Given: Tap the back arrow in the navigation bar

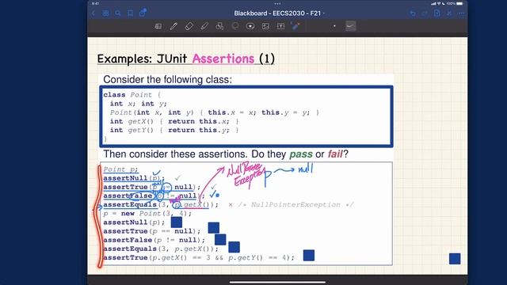Looking at the screenshot, I should pos(93,13).
